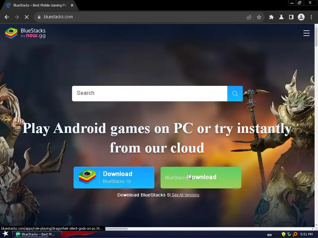Click the BlueStacks 10 stacked logo icon
The height and width of the screenshot is (238, 318).
click(x=87, y=176)
